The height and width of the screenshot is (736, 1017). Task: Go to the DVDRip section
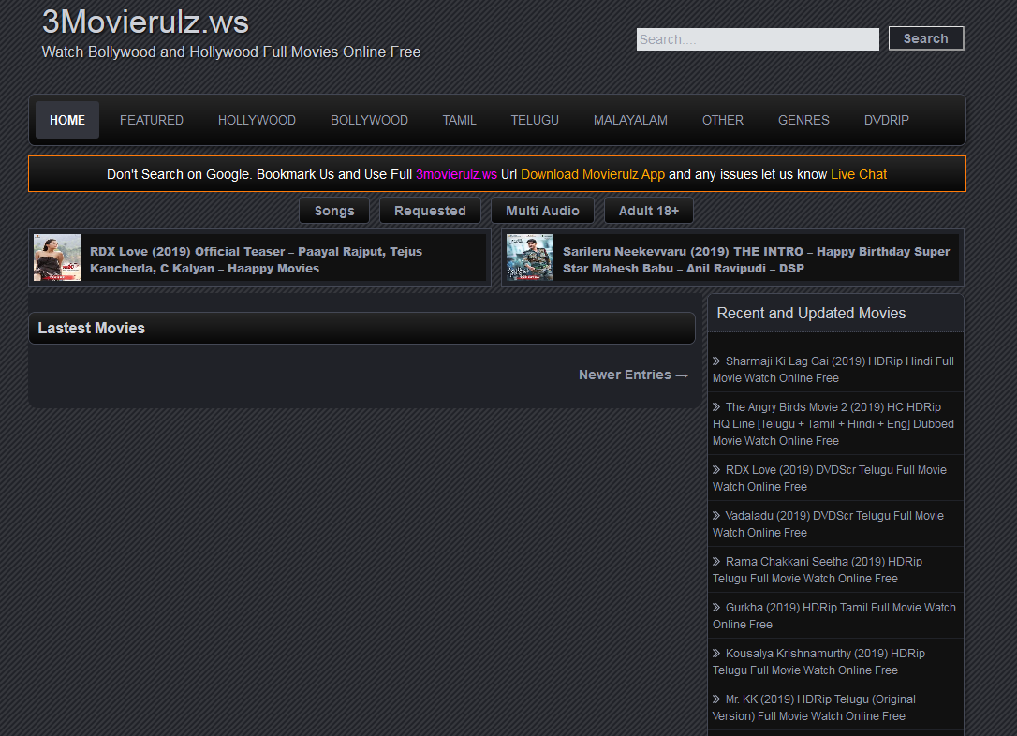point(886,120)
